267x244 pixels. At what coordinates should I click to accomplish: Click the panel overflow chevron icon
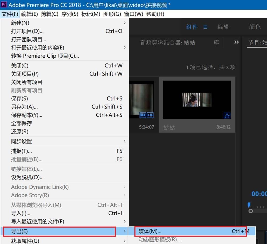pos(236,42)
